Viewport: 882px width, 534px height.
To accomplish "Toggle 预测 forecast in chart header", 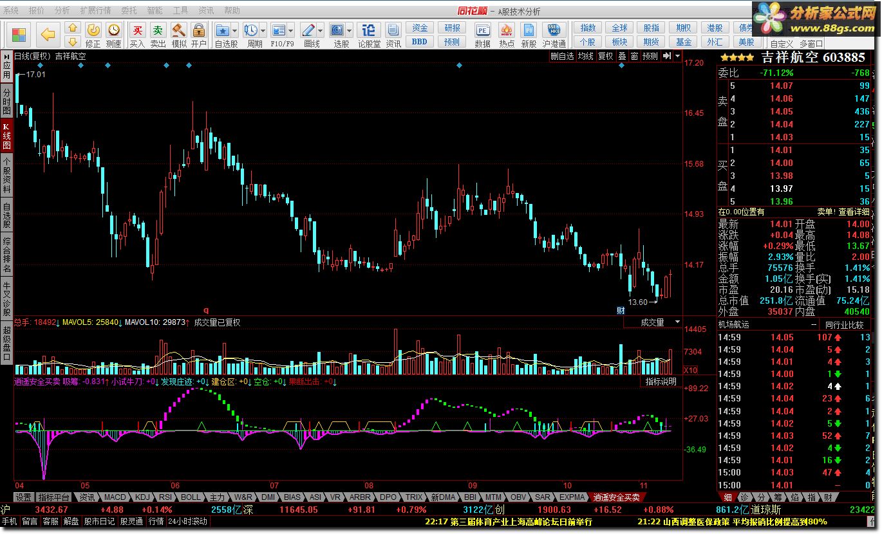I will coord(650,56).
